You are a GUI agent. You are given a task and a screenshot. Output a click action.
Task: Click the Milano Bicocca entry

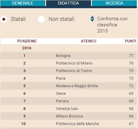pyautogui.click(x=69, y=116)
